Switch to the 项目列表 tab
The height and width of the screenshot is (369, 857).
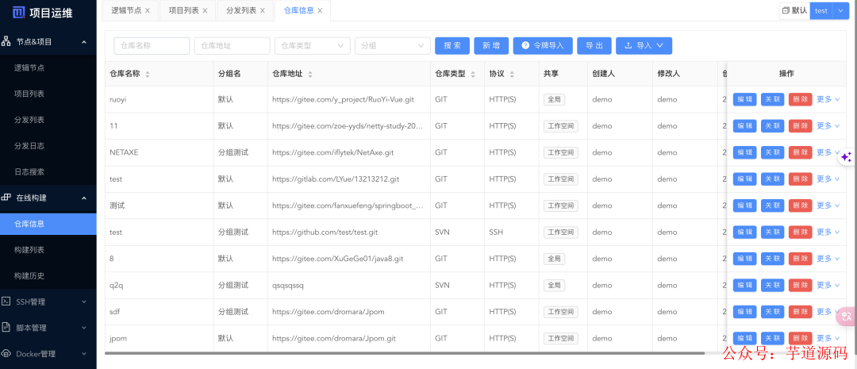pyautogui.click(x=183, y=11)
